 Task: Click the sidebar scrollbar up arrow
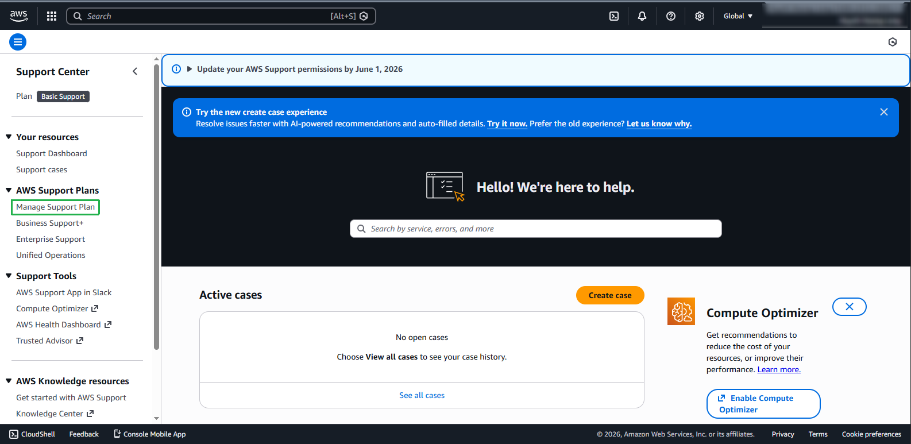157,59
